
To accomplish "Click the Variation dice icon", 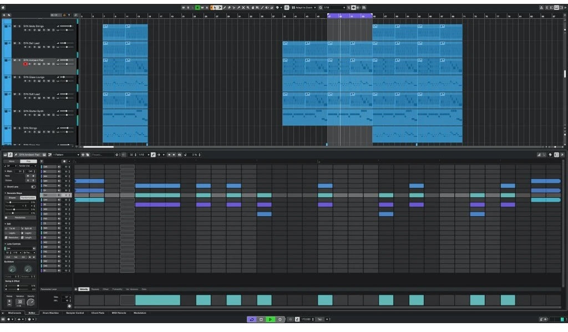I will [20, 301].
